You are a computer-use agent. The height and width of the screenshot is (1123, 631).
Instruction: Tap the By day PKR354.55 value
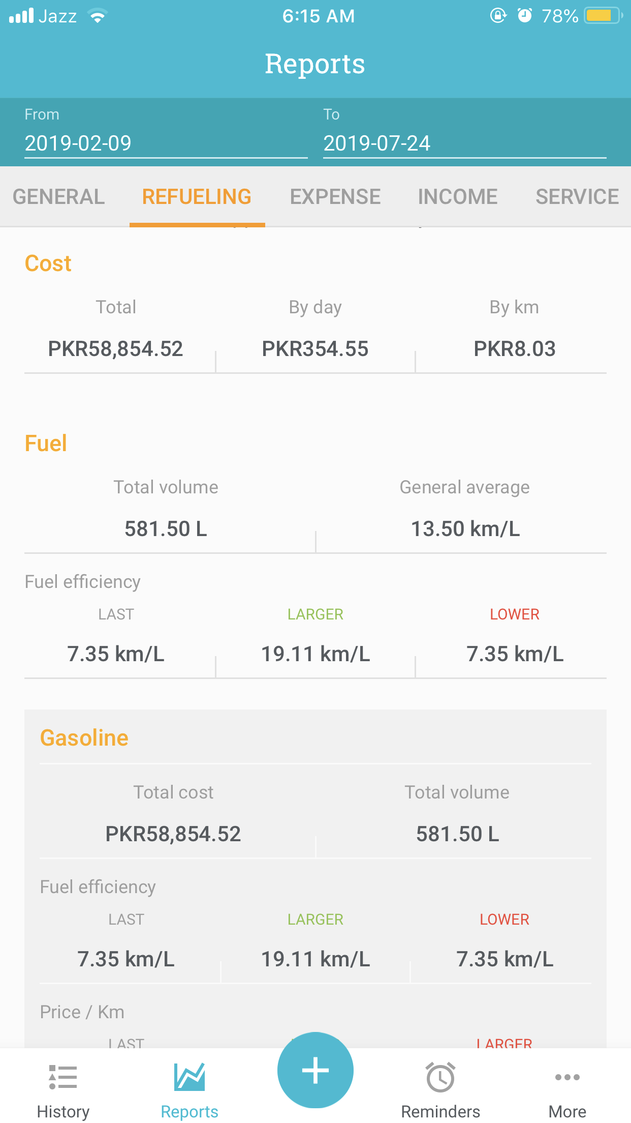point(315,349)
